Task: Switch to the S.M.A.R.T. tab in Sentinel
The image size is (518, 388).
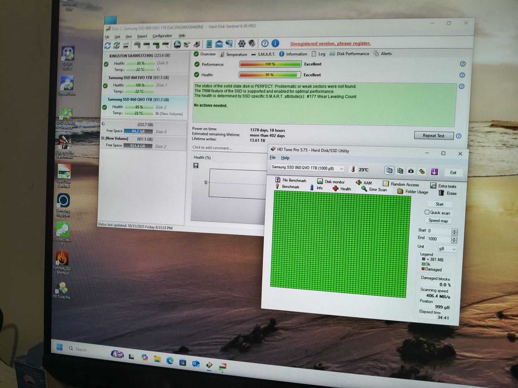Action: tap(263, 54)
